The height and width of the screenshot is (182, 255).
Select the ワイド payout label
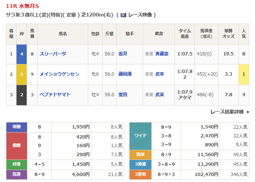click(140, 136)
